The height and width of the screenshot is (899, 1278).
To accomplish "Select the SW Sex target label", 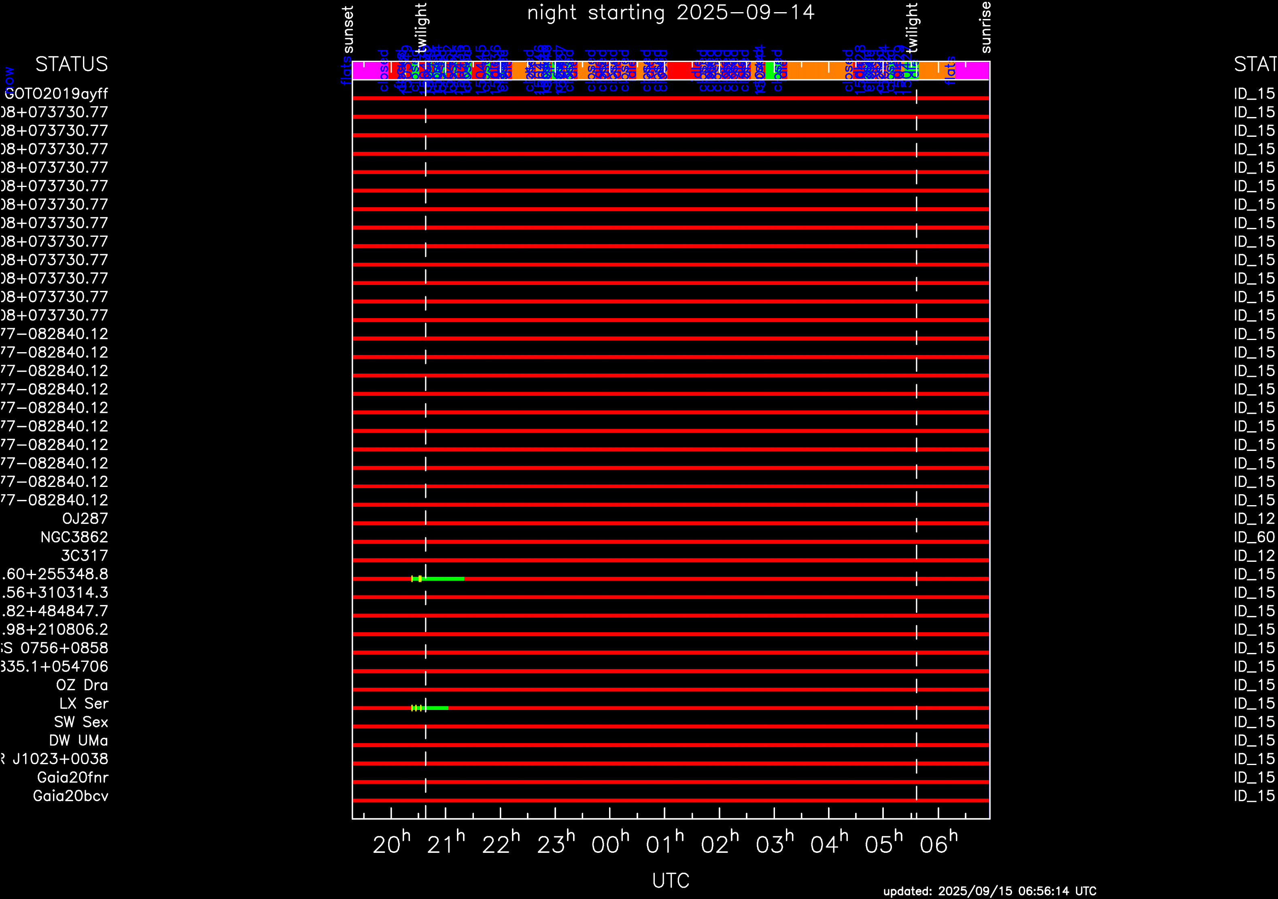I will (x=81, y=722).
